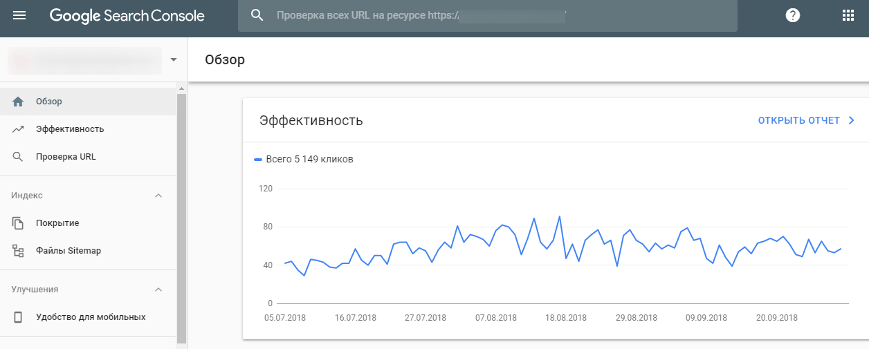869x349 pixels.
Task: Go to Эффективность in the sidebar
Action: [x=70, y=129]
